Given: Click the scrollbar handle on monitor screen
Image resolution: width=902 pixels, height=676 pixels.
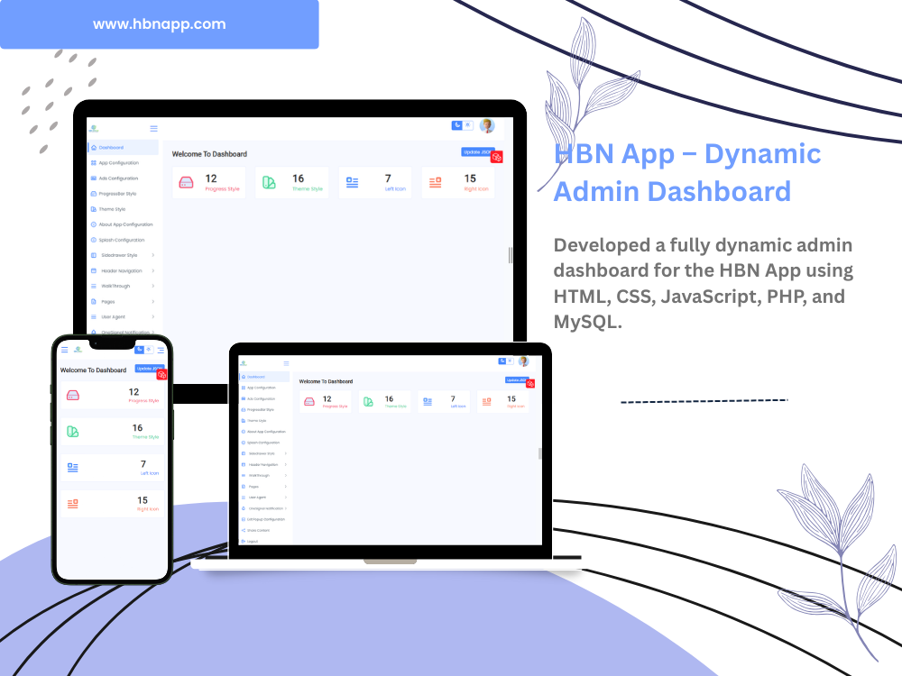Looking at the screenshot, I should coord(510,255).
